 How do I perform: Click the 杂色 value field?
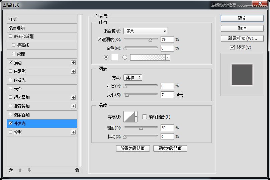pos(167,48)
